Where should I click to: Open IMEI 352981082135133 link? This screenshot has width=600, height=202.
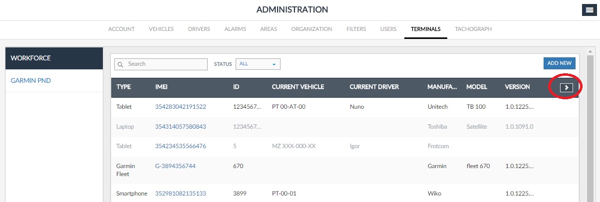(x=181, y=194)
